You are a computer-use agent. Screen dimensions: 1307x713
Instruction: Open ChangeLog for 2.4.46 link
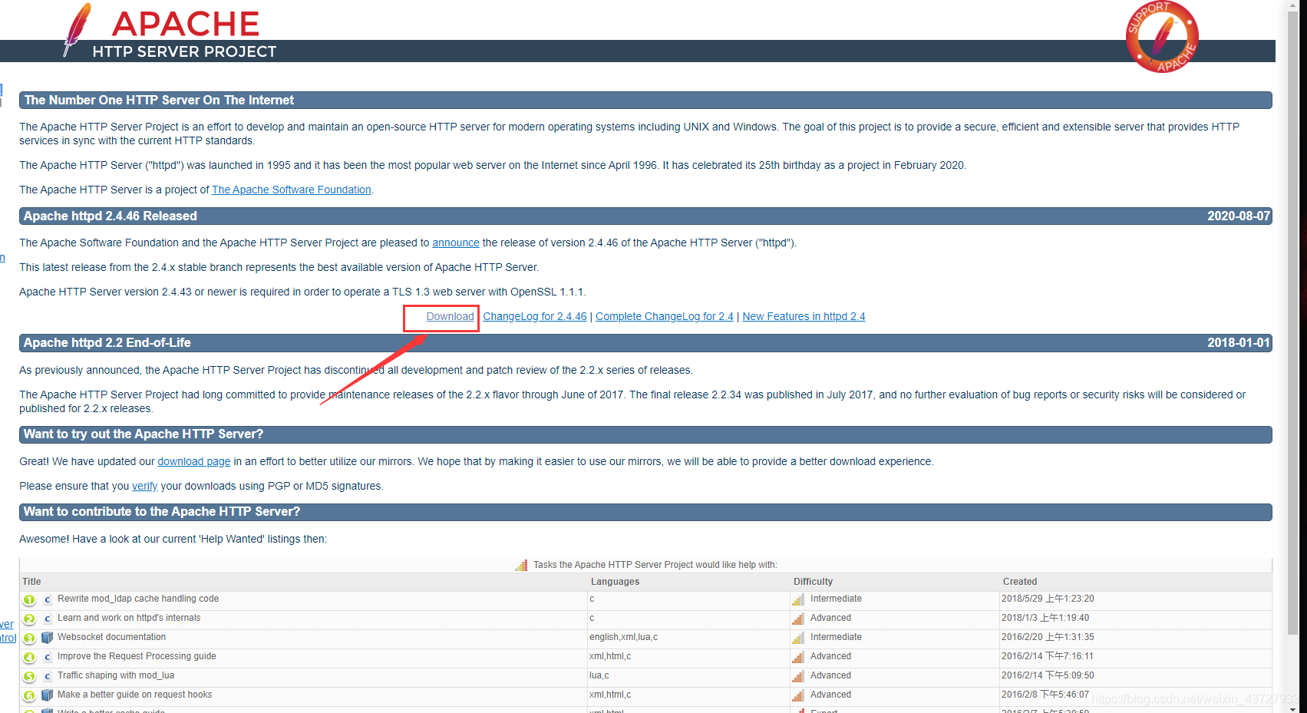click(535, 316)
